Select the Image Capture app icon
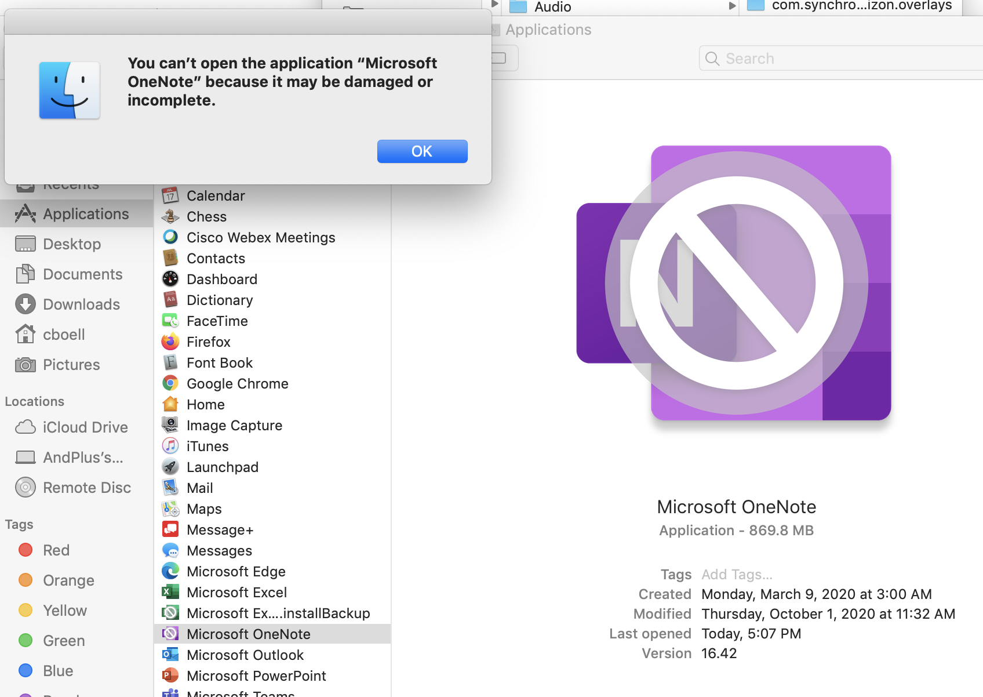 [170, 425]
